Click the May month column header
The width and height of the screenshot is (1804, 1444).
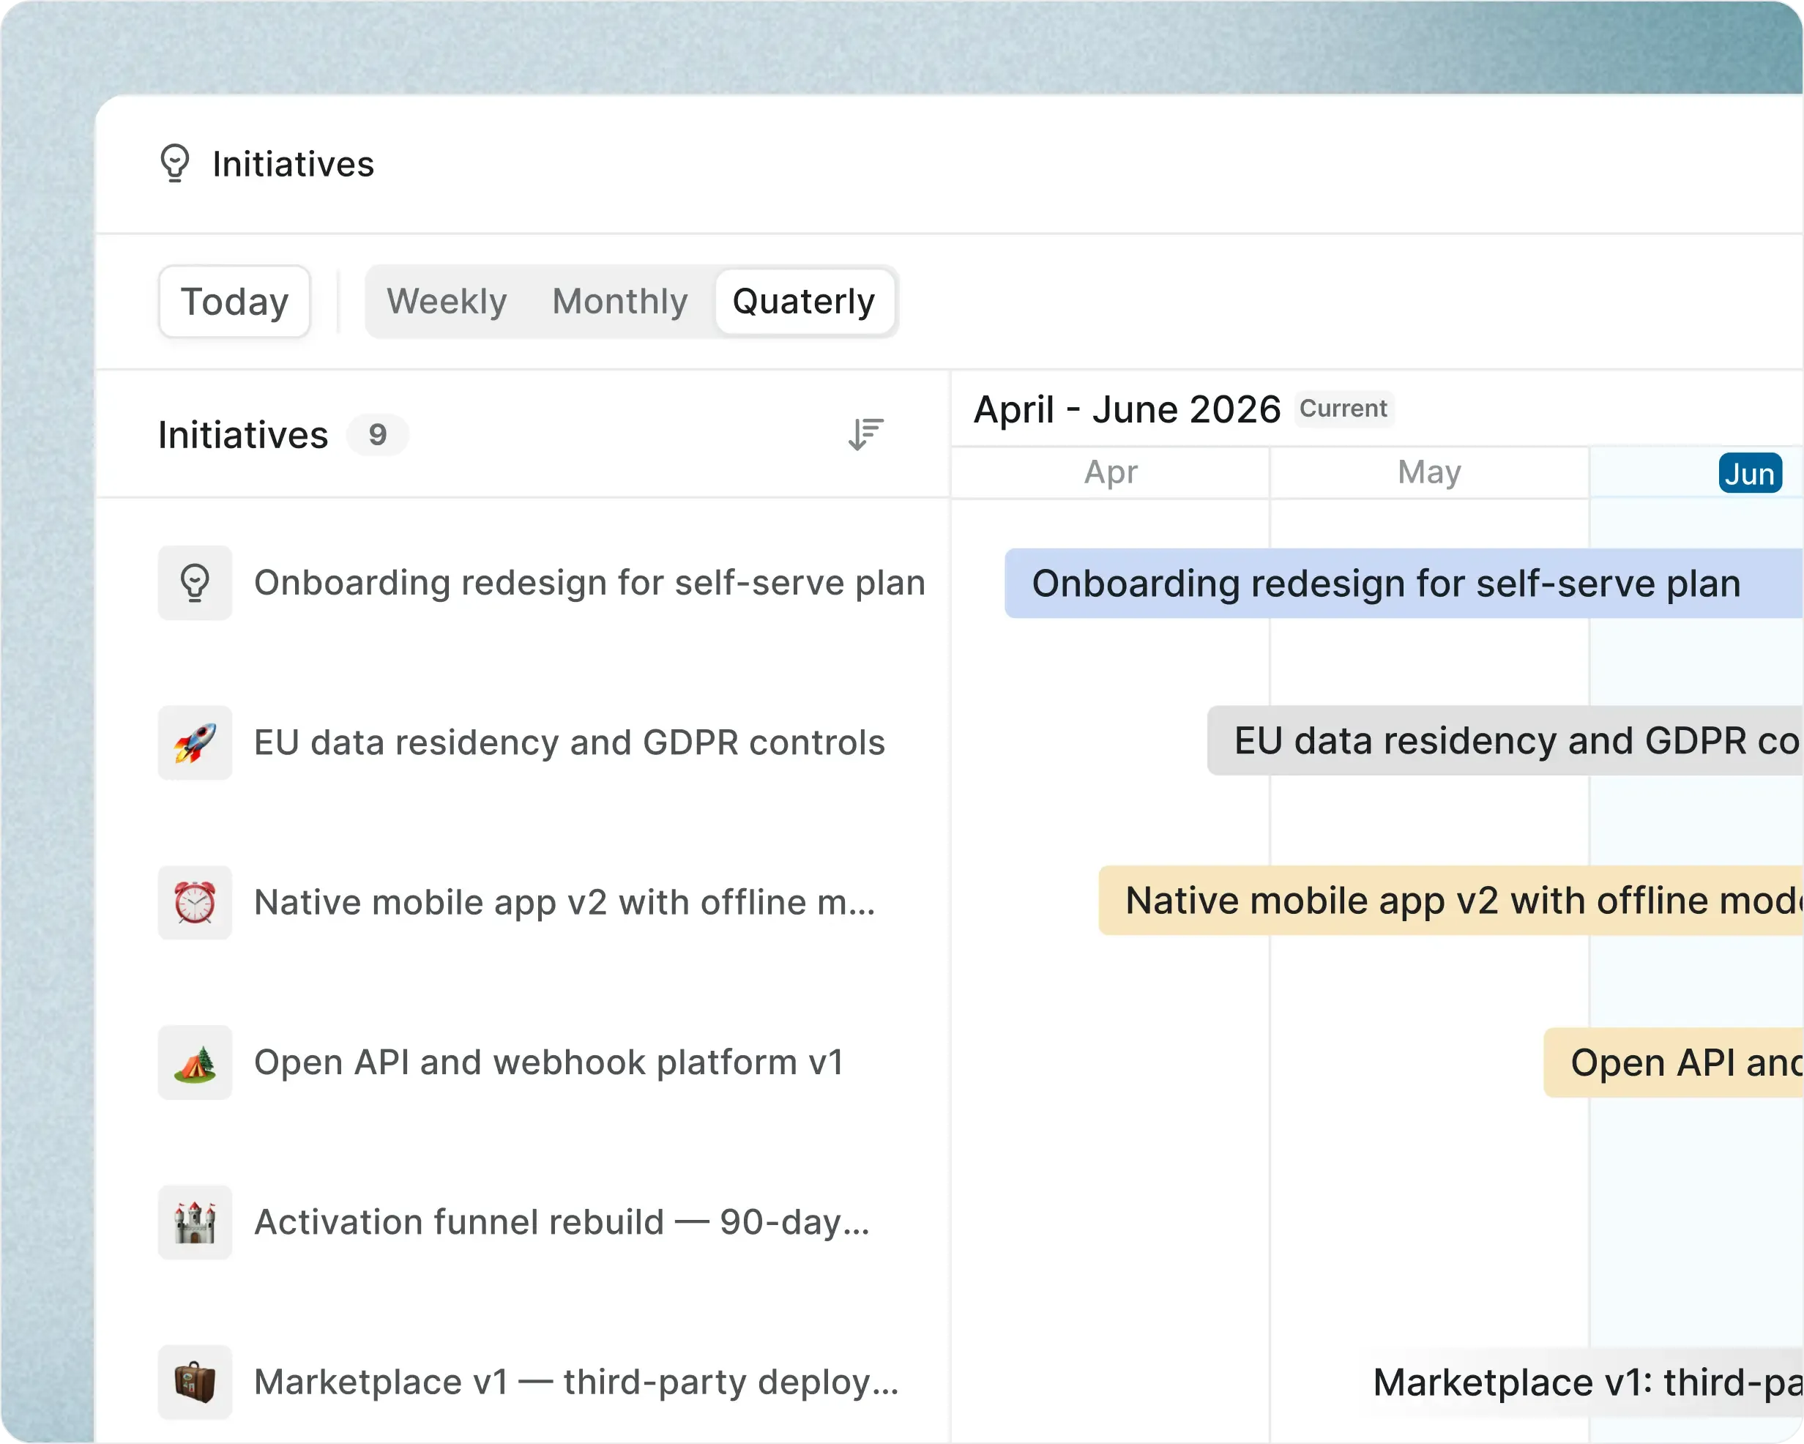[x=1429, y=473]
